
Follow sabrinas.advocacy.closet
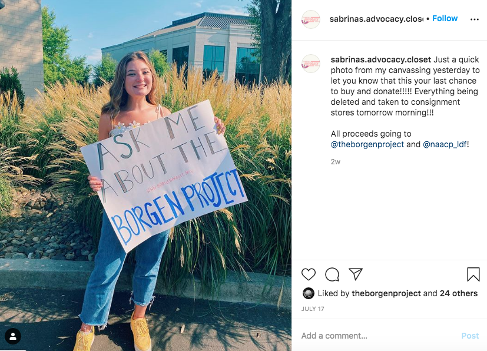[445, 19]
